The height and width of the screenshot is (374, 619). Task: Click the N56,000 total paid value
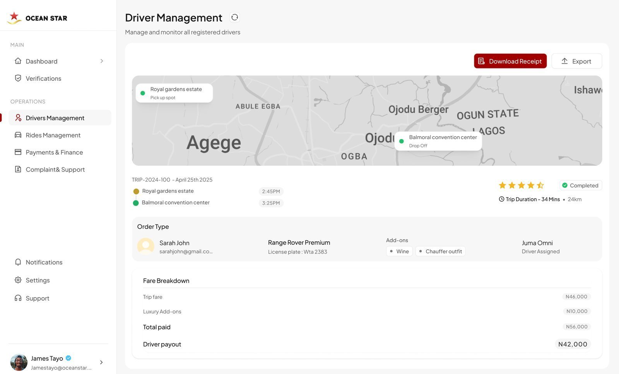[x=577, y=327]
